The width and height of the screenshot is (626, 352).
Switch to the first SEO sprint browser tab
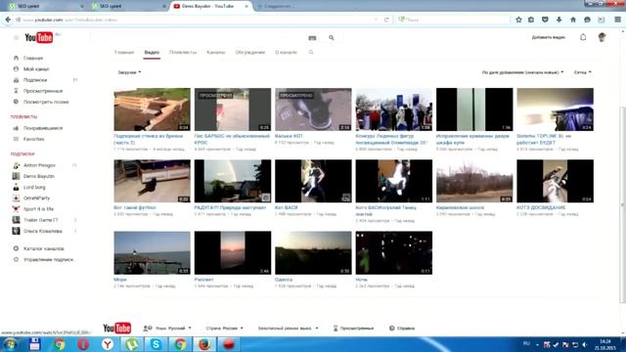[x=46, y=6]
